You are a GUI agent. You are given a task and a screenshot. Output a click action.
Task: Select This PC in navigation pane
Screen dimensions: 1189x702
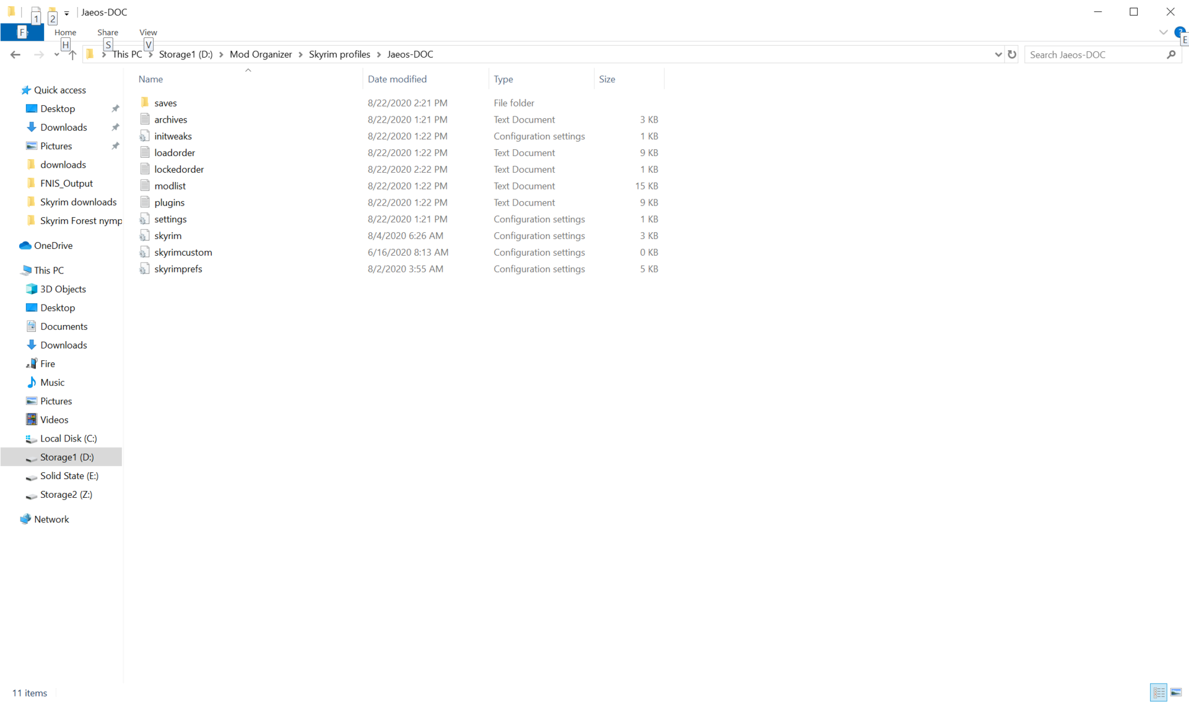click(x=48, y=271)
